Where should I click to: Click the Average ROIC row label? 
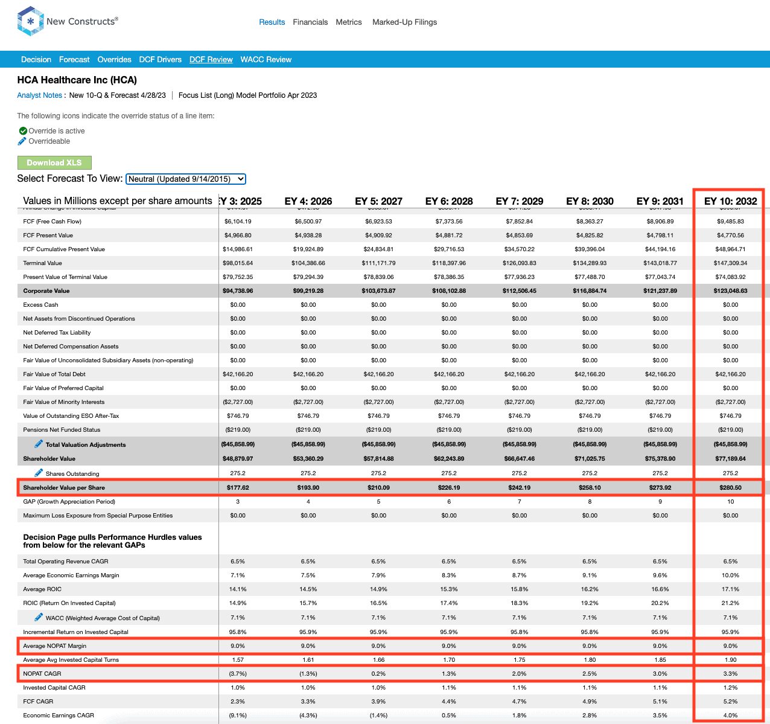pyautogui.click(x=42, y=589)
